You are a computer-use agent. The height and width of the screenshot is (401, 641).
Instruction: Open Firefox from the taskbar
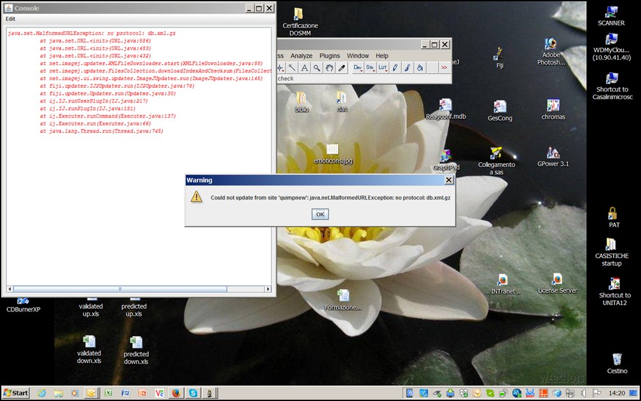pyautogui.click(x=176, y=393)
